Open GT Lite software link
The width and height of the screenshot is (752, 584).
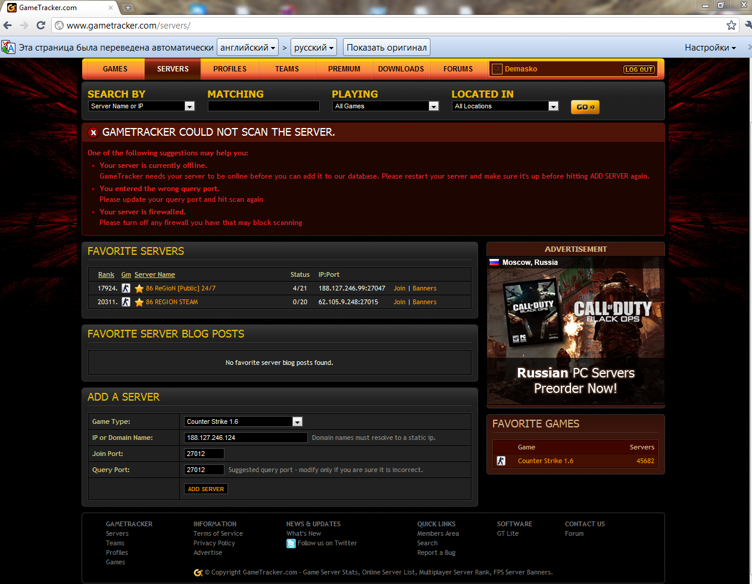pos(508,534)
